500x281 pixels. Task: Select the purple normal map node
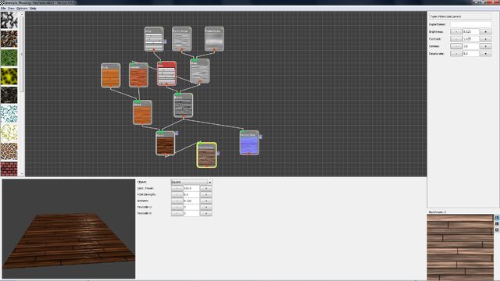point(249,143)
